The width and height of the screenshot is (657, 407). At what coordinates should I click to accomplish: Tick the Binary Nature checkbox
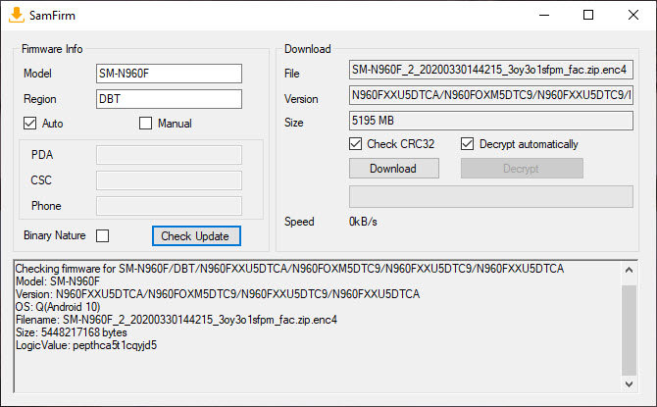102,236
